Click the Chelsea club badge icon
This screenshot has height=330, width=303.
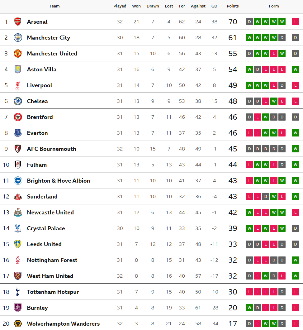pyautogui.click(x=18, y=101)
